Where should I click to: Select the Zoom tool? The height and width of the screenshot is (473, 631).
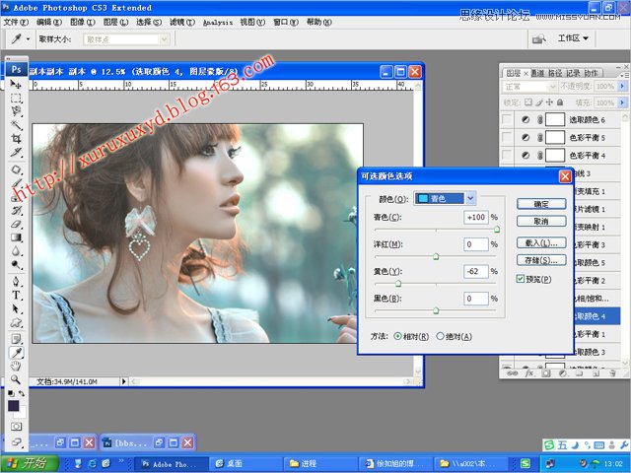click(x=16, y=379)
